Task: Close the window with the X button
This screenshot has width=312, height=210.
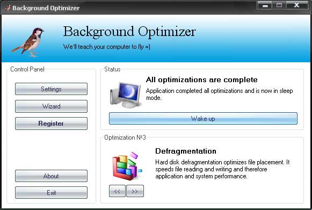Action: (297, 5)
